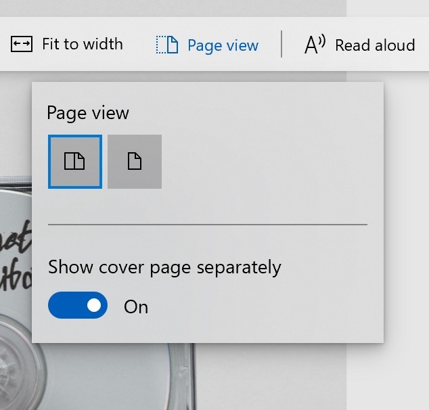Click the Fit to width arrows icon
Screen dimensions: 429x410
pyautogui.click(x=22, y=44)
